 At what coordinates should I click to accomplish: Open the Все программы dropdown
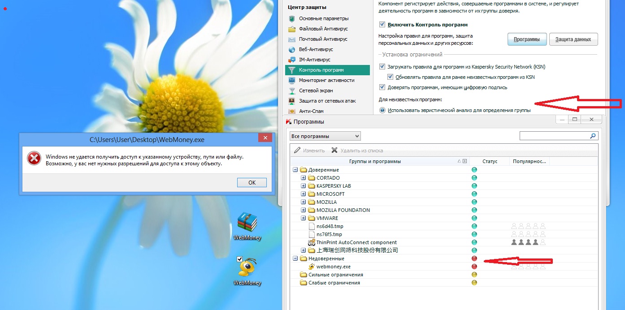(325, 136)
